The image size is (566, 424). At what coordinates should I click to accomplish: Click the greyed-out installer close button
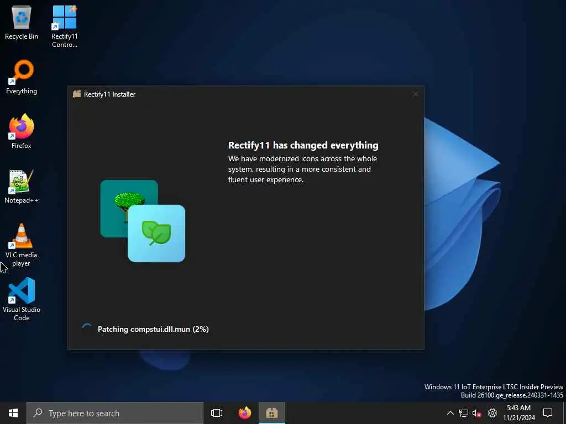[416, 94]
